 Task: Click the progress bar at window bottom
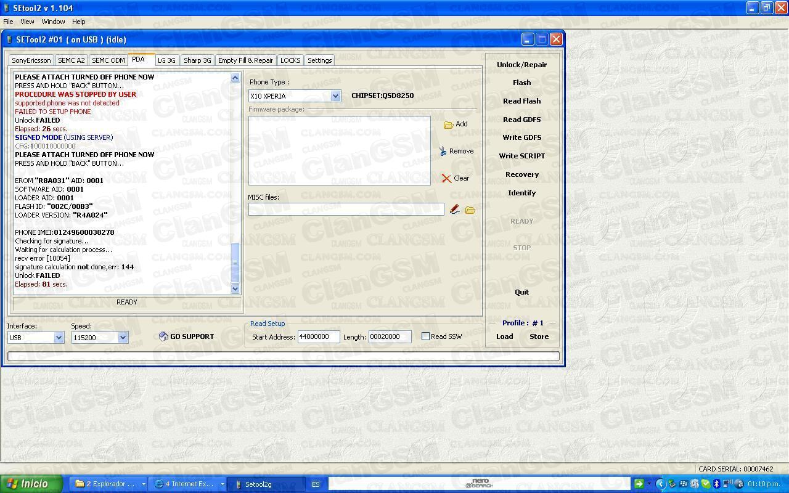284,356
